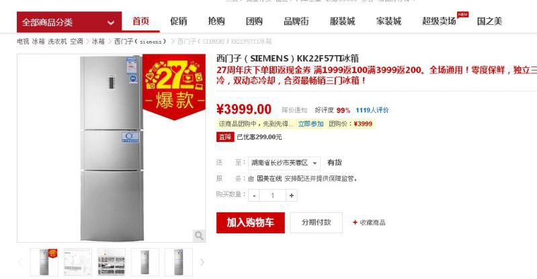Click the 加入购物车 button

click(x=250, y=223)
